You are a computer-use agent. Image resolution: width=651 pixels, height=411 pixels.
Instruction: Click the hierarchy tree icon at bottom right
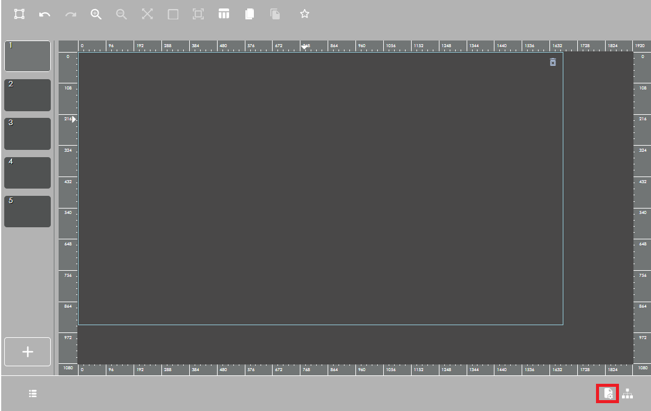628,393
